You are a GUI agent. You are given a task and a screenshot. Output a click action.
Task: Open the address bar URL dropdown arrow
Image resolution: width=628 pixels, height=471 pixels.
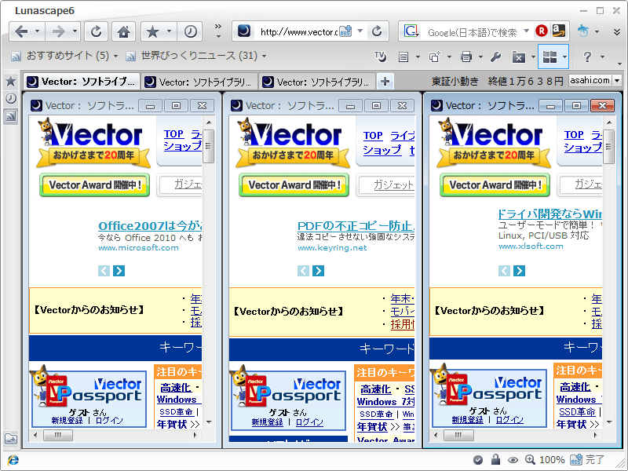360,31
